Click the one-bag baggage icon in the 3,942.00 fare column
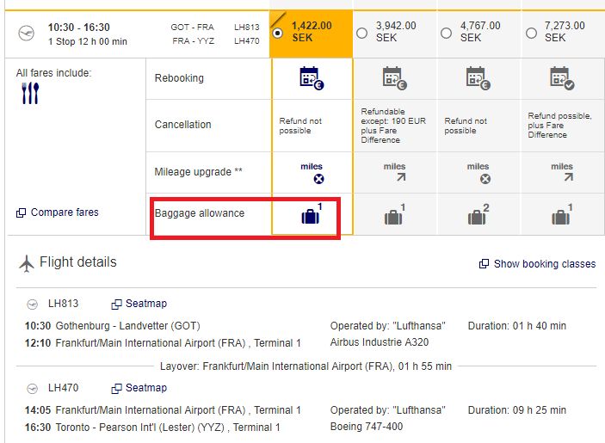The height and width of the screenshot is (443, 605). point(395,214)
